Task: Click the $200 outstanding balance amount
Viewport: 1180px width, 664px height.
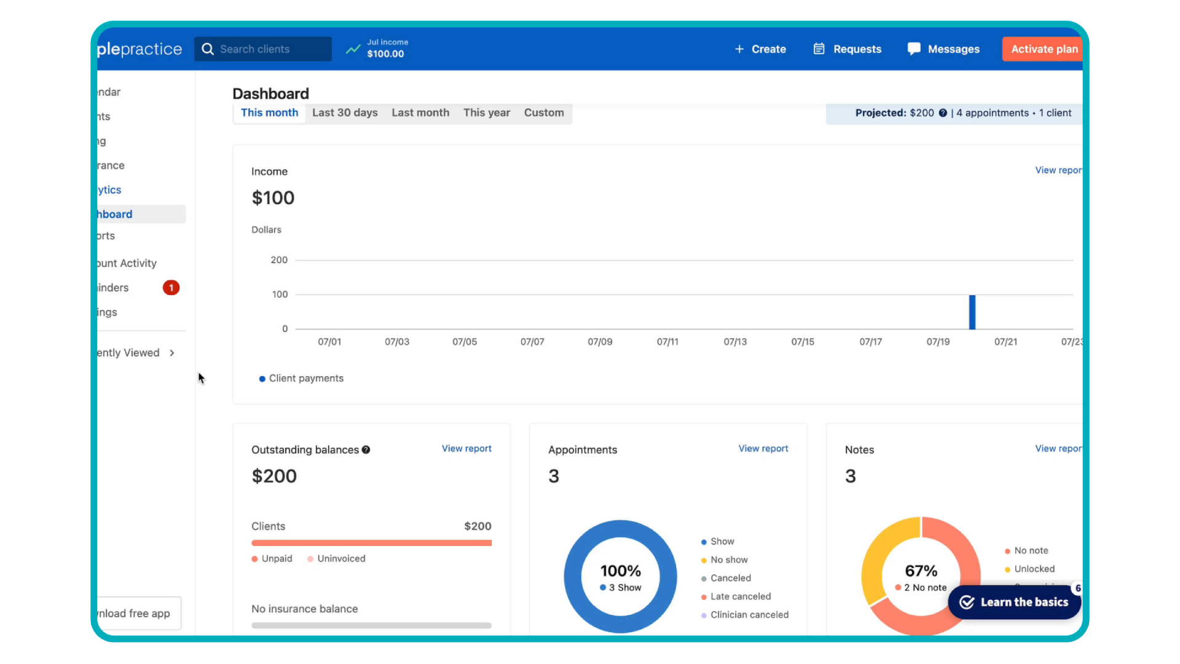Action: pyautogui.click(x=274, y=476)
